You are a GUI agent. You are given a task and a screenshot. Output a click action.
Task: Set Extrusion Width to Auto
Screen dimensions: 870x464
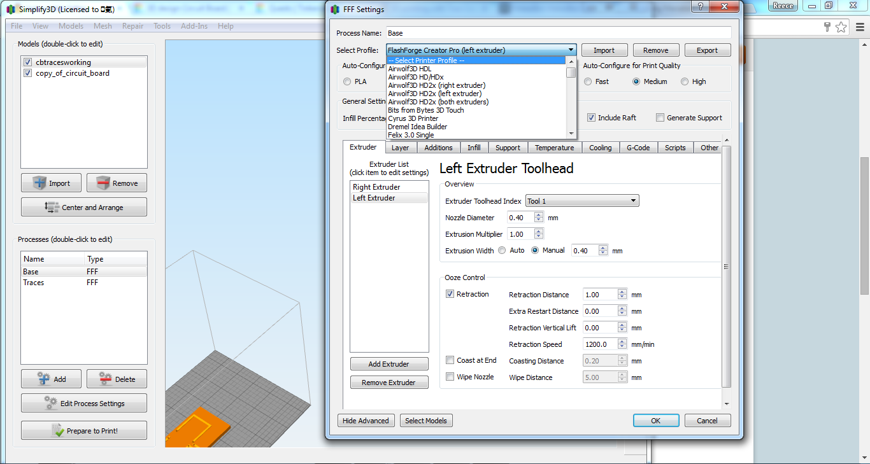[503, 250]
